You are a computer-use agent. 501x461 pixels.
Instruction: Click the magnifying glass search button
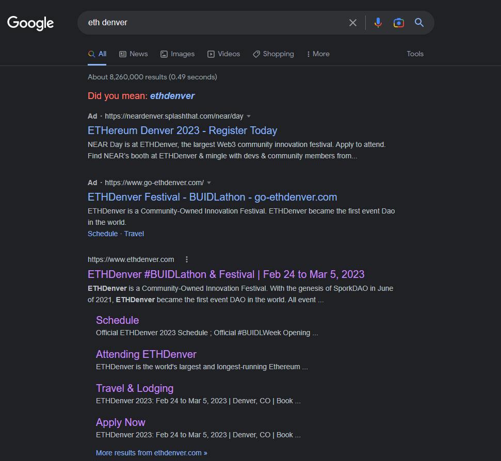pos(419,23)
